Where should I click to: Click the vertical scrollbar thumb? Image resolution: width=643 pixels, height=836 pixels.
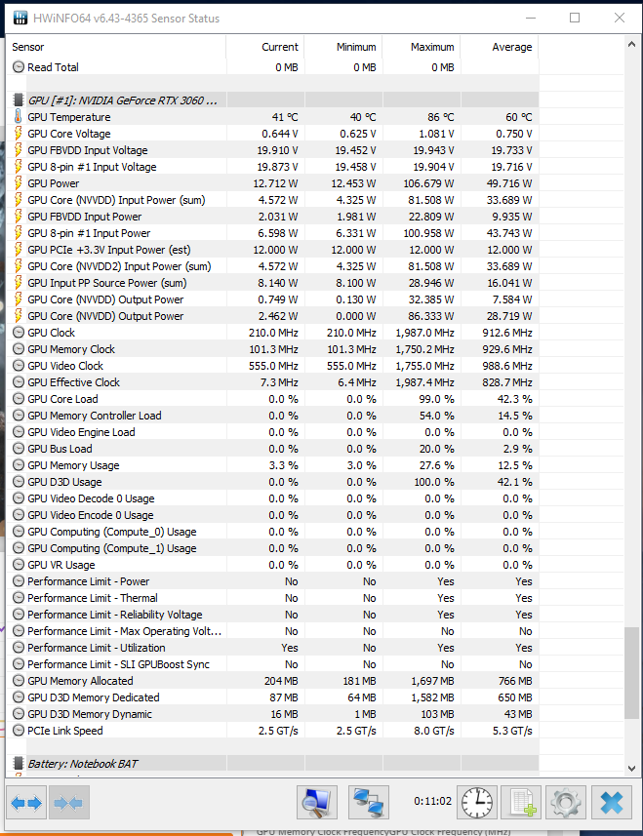pos(631,673)
